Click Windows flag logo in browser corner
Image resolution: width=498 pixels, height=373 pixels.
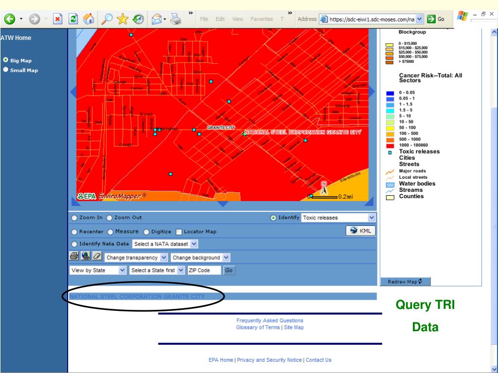[462, 16]
